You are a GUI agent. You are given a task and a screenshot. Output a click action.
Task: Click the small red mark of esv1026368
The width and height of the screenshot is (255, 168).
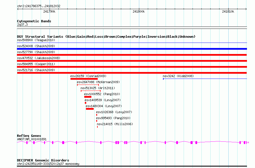(x=97, y=115)
